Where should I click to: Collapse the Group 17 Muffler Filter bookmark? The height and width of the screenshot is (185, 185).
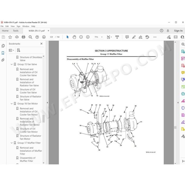12,143
